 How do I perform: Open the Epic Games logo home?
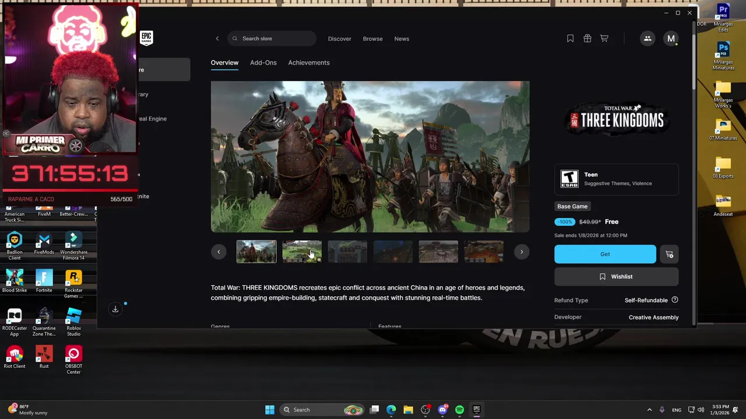pos(146,38)
